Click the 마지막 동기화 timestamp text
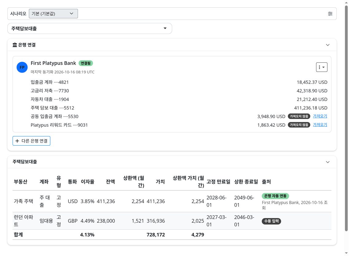356x256 pixels. tap(62, 72)
